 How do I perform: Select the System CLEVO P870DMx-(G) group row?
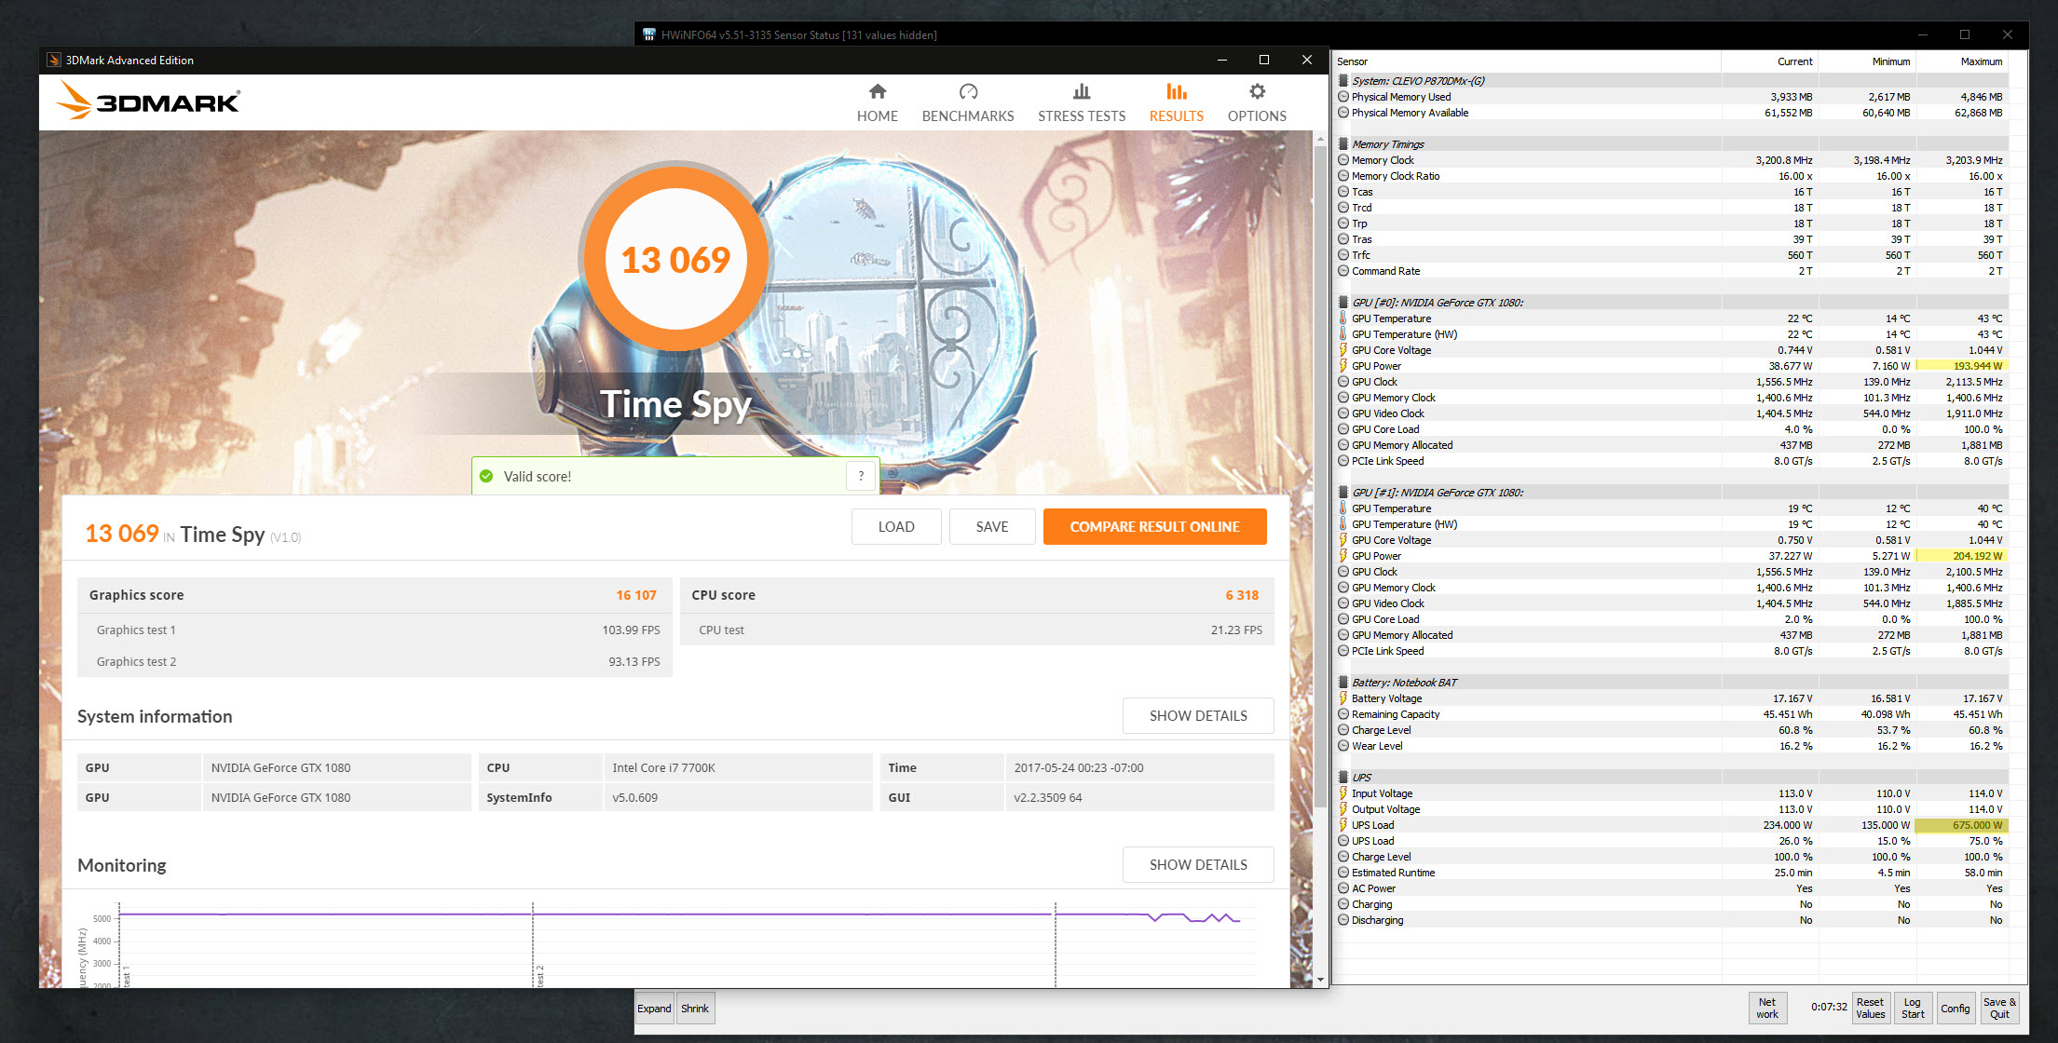point(1671,81)
